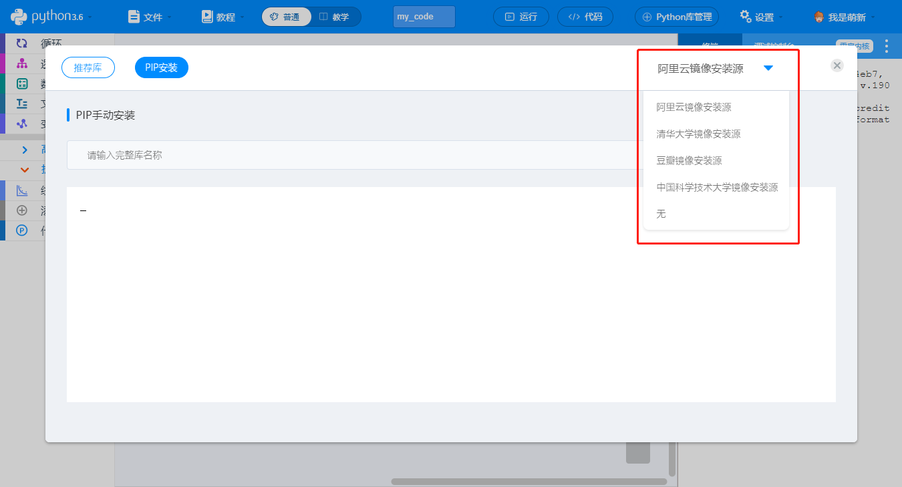Click the PIP手动安装 heading
902x487 pixels.
[x=106, y=115]
